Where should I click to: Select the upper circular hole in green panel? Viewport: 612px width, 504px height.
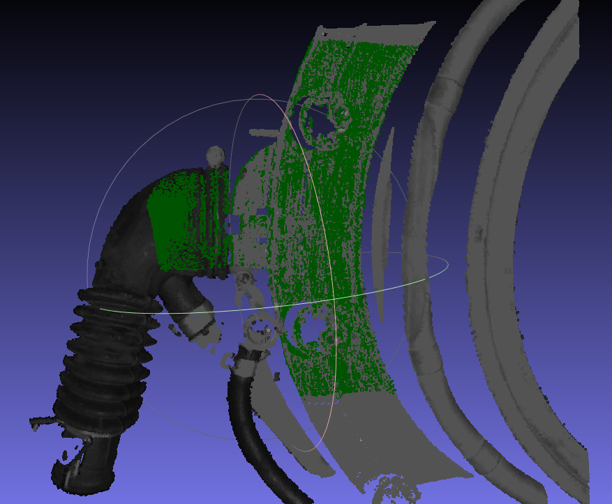tap(325, 117)
